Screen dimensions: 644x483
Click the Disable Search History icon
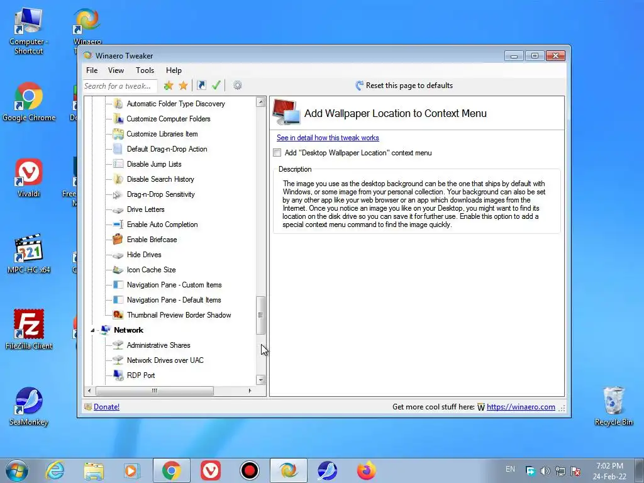[118, 179]
